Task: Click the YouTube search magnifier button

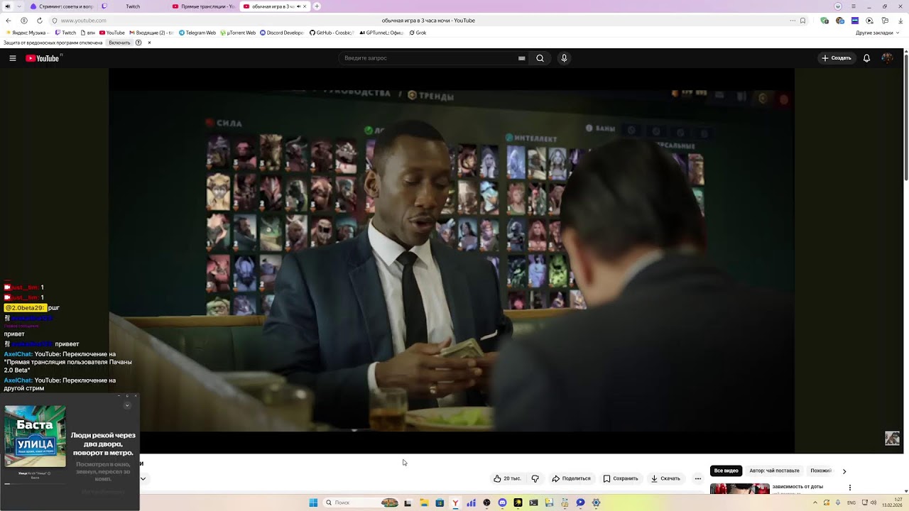Action: click(540, 58)
